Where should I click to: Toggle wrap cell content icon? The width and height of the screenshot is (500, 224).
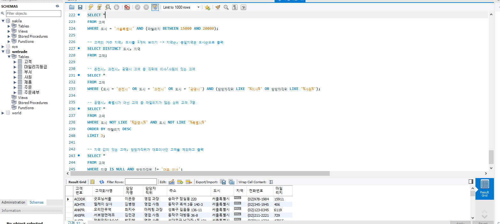(271, 182)
